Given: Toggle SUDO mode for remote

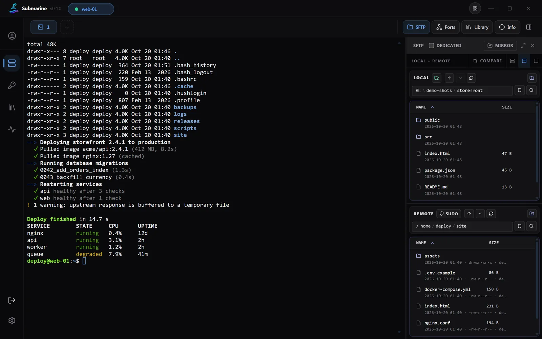Looking at the screenshot, I should [x=449, y=214].
